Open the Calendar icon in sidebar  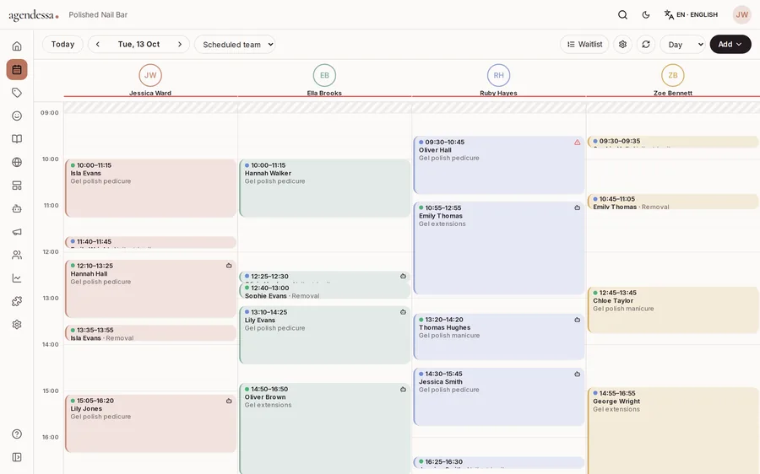pos(17,70)
